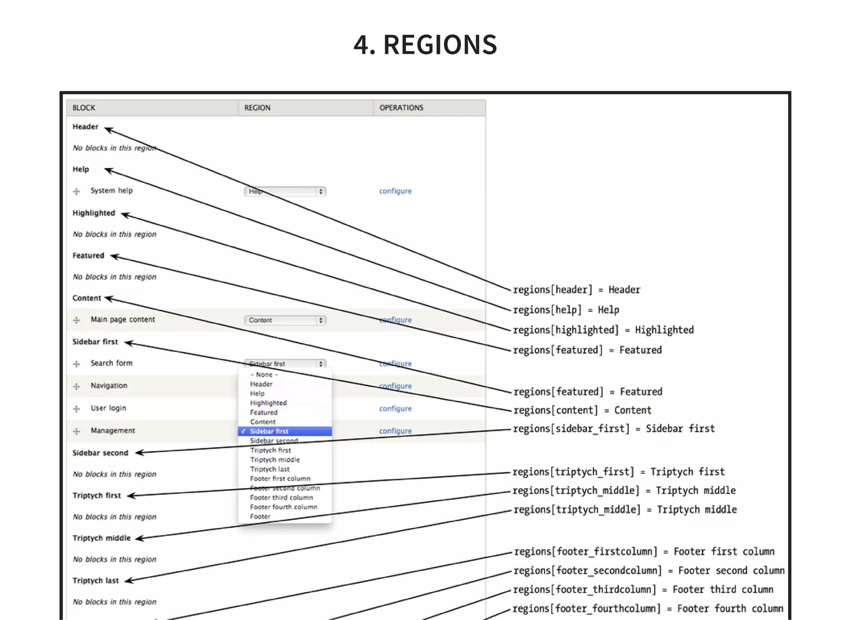Click the Highlighted region heading
The width and height of the screenshot is (851, 620).
[94, 213]
